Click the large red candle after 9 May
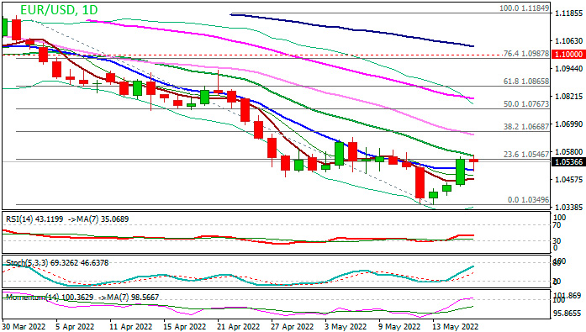The height and width of the screenshot is (332, 586). [x=420, y=182]
